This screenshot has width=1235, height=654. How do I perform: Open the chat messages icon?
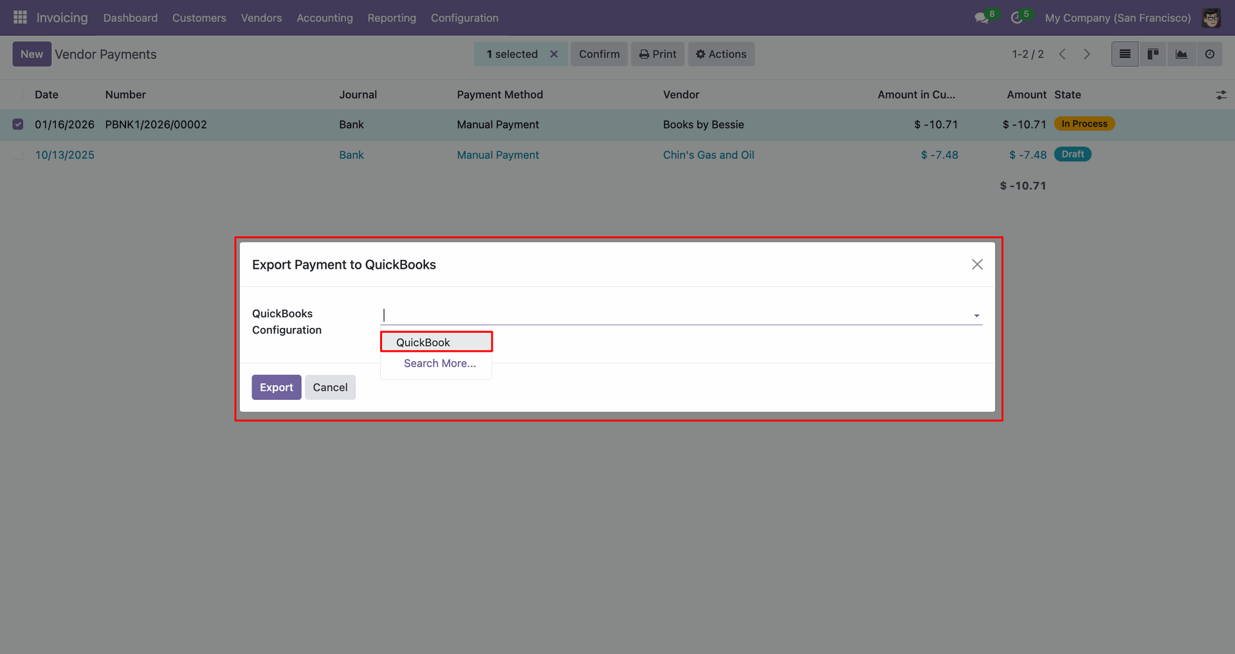click(x=982, y=18)
